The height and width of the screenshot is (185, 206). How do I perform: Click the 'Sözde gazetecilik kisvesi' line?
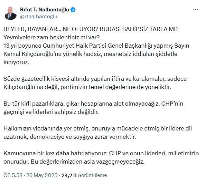[95, 79]
